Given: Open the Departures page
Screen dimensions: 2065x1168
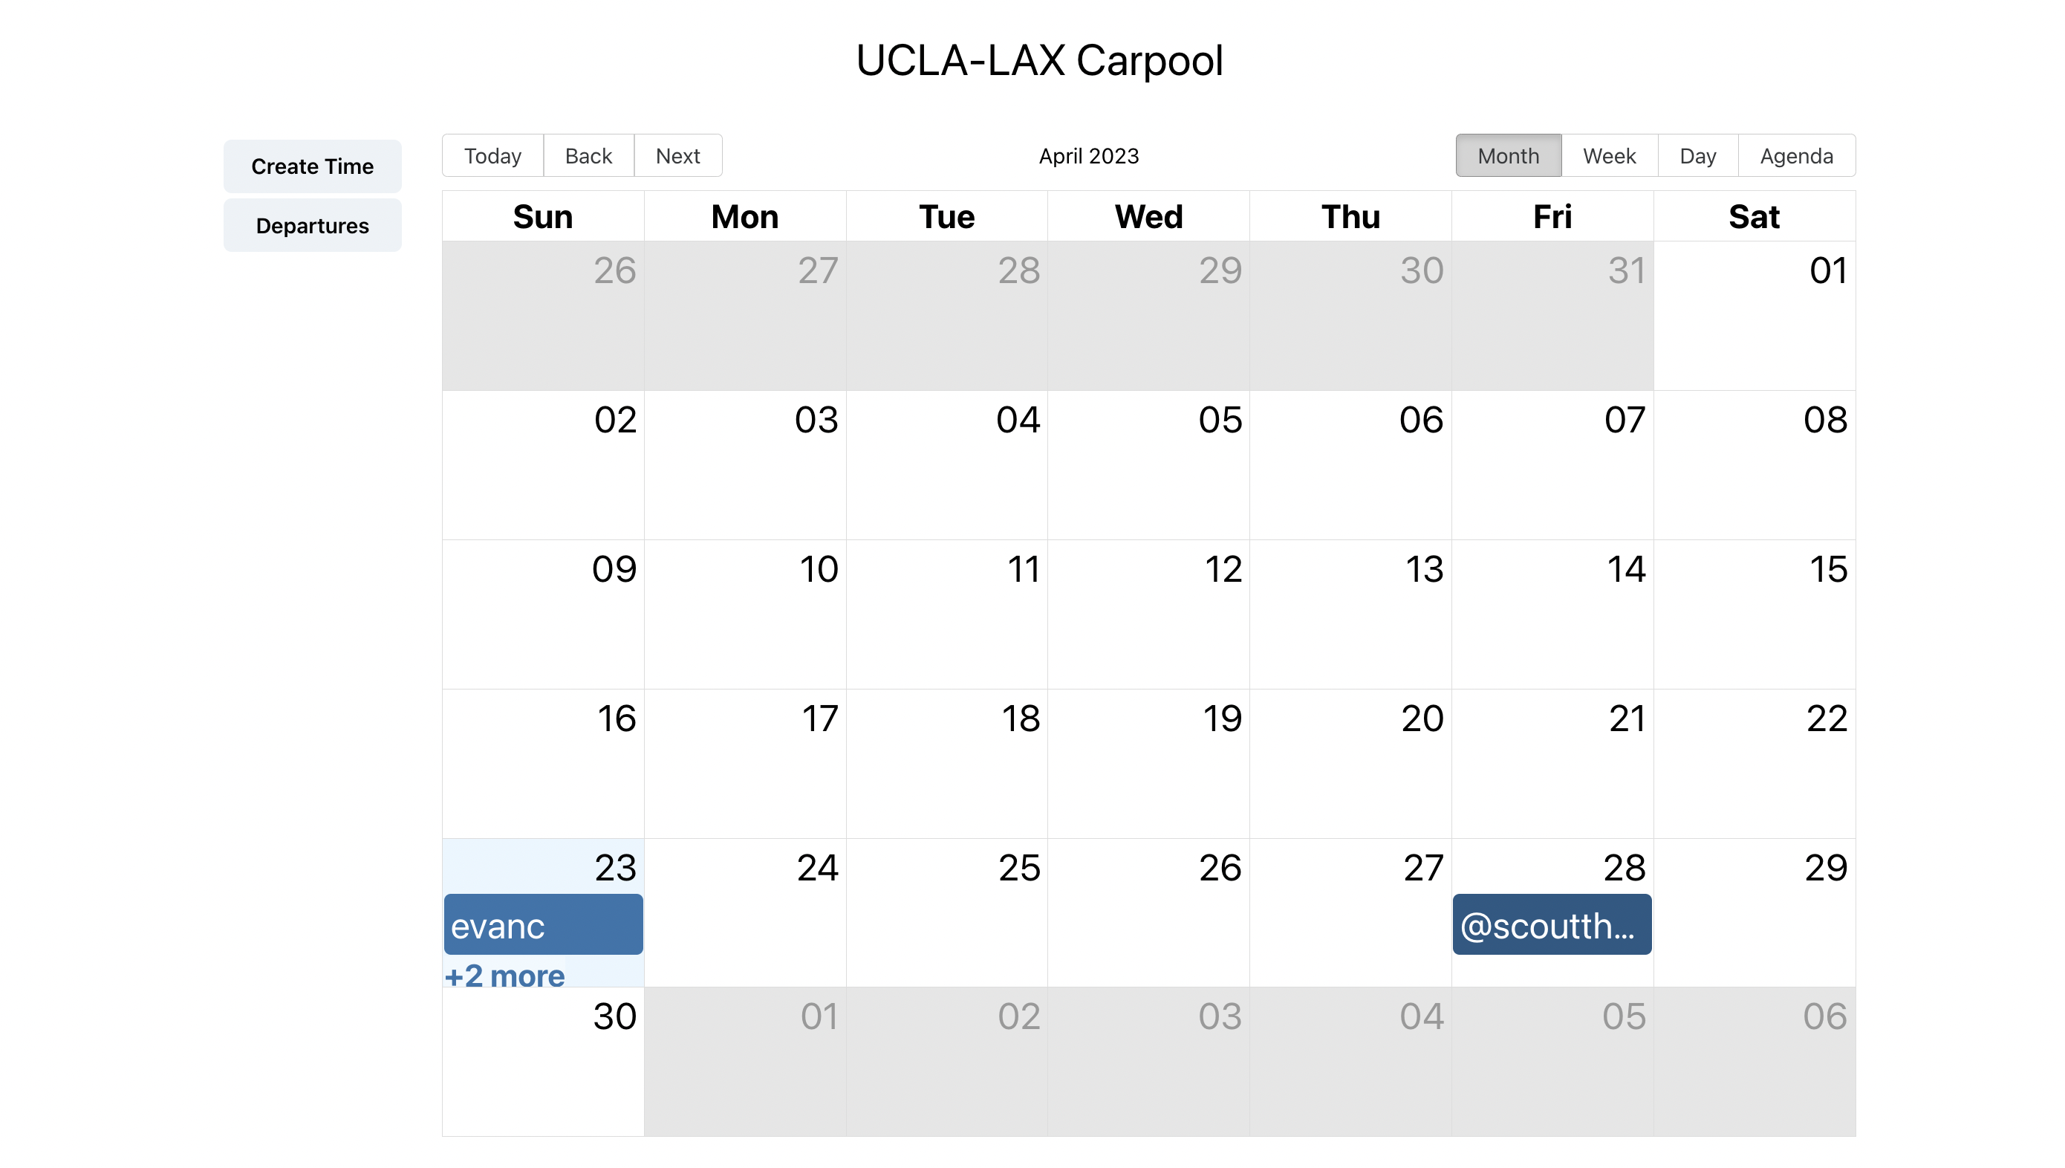Looking at the screenshot, I should click(312, 225).
